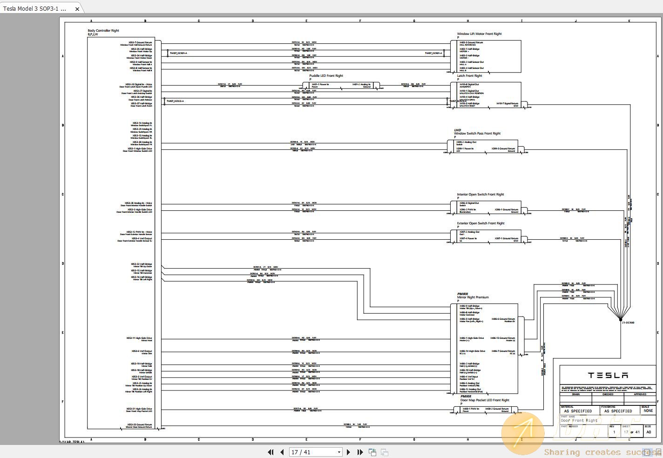Click Door Map Pocket LED Front Right title

(485, 400)
